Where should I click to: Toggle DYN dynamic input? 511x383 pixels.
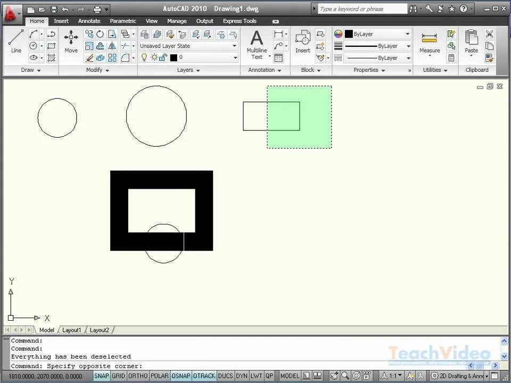[x=242, y=376]
